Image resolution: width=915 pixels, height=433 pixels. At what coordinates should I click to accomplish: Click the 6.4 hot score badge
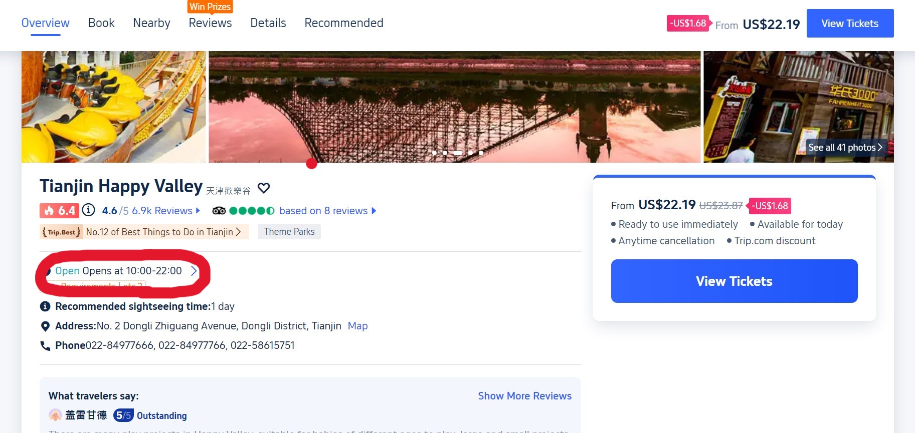pyautogui.click(x=59, y=210)
